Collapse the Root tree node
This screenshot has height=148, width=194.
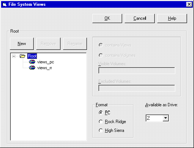pyautogui.click(x=14, y=56)
